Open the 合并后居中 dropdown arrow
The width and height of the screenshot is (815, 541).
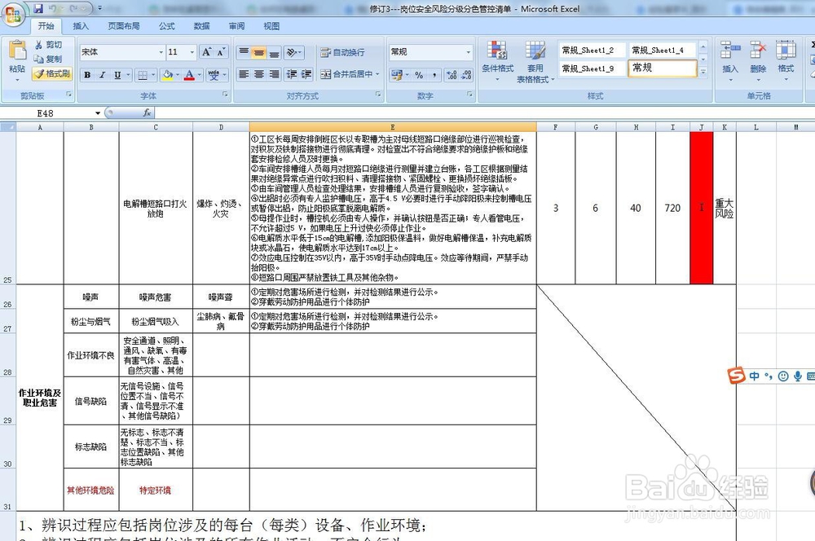pyautogui.click(x=378, y=74)
